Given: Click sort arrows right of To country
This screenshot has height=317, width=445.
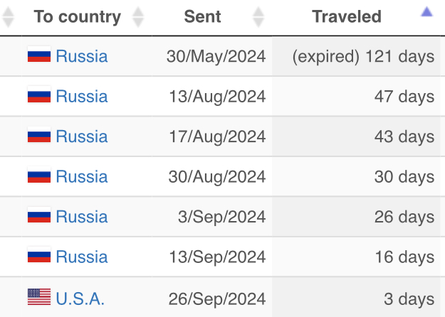Looking at the screenshot, I should [x=138, y=17].
